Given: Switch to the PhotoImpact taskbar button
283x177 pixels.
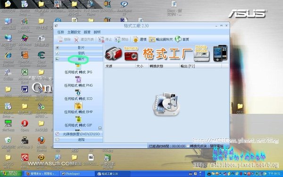Looking at the screenshot, I should (x=77, y=174).
